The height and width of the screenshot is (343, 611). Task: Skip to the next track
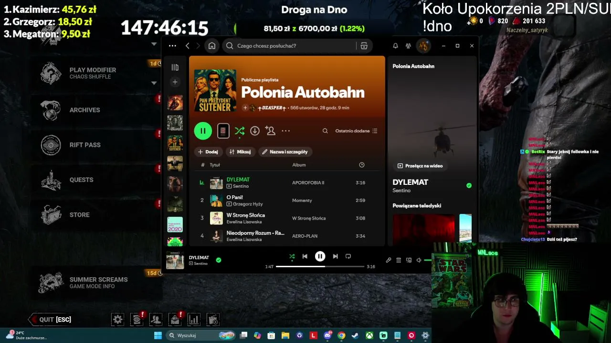(335, 256)
